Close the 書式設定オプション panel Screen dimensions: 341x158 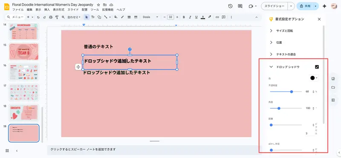[x=319, y=19]
